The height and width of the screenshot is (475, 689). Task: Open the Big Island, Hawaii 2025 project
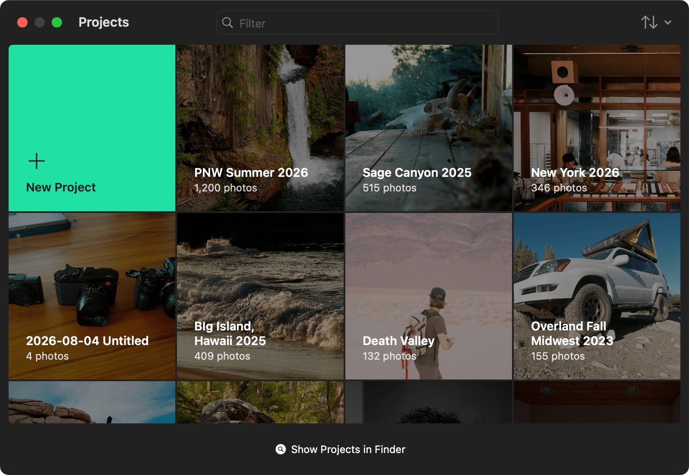coord(260,296)
